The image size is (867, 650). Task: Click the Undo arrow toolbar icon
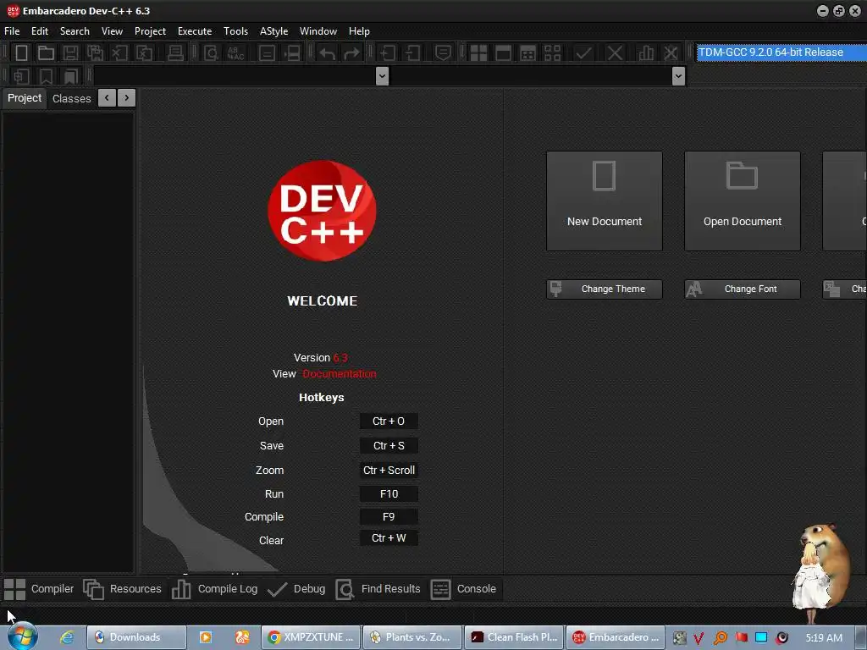[328, 53]
